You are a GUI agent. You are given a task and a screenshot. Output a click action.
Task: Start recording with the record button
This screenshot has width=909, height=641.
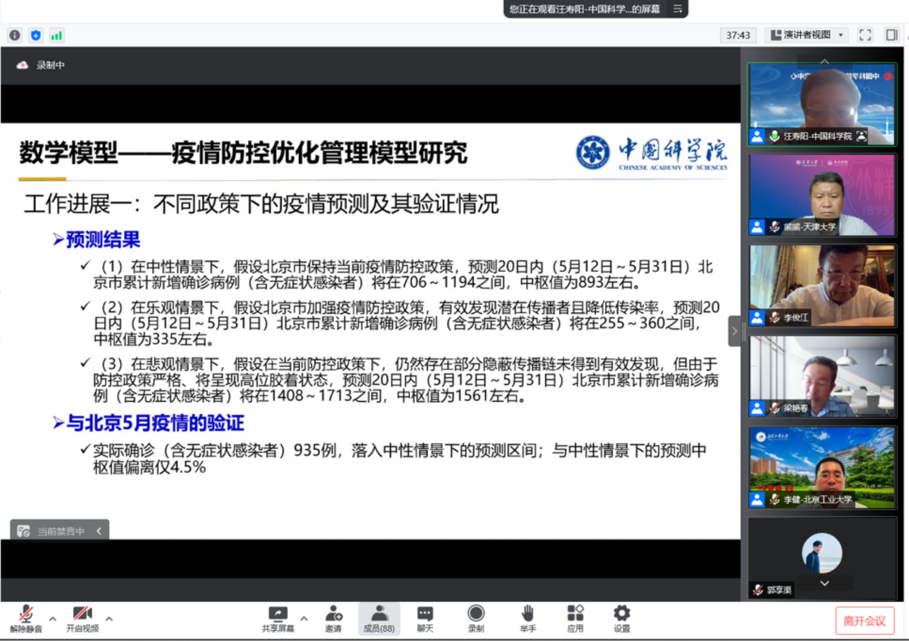[476, 618]
